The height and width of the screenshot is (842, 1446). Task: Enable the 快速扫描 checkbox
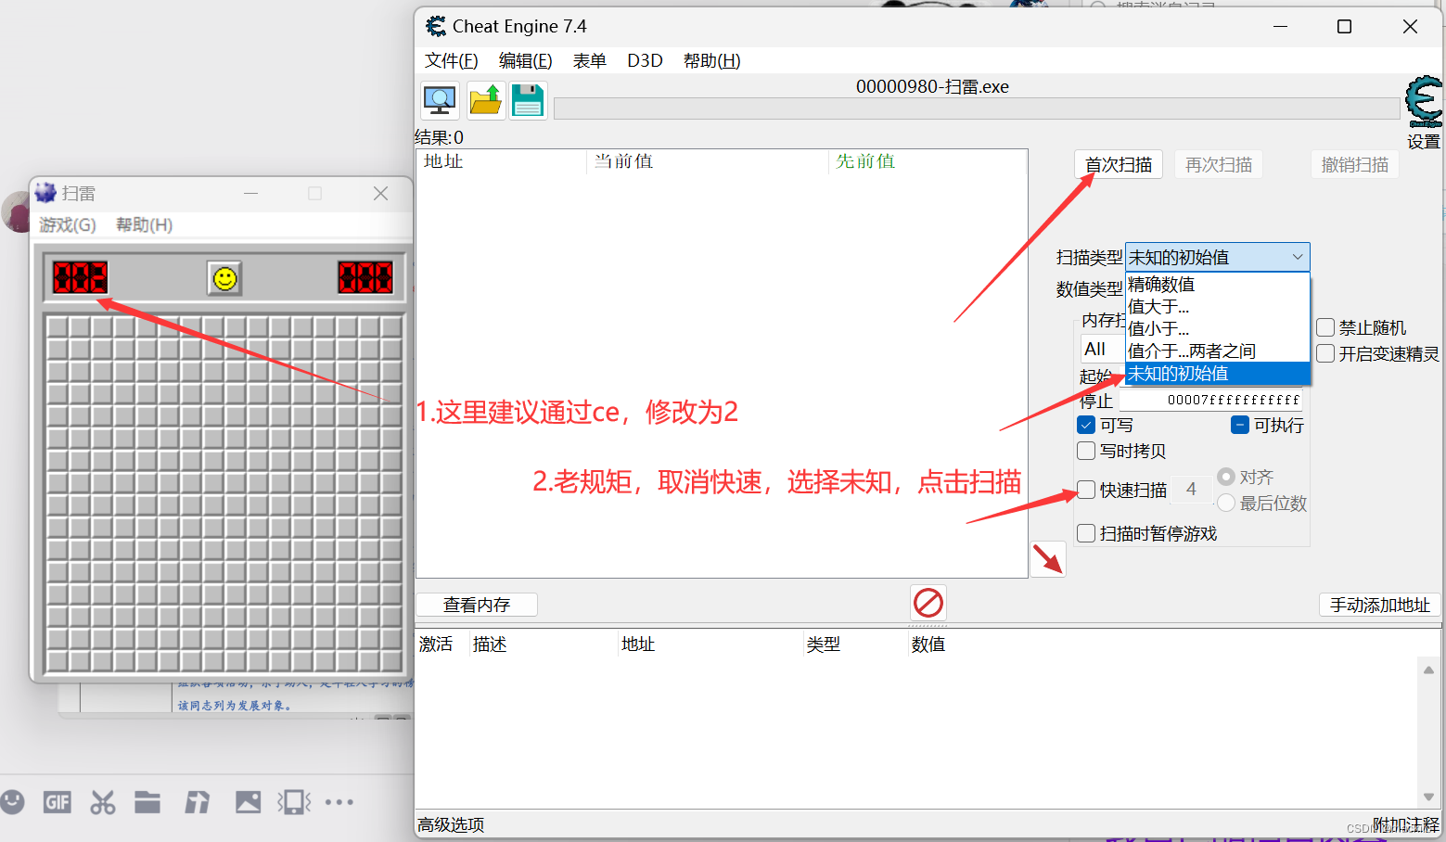1086,490
